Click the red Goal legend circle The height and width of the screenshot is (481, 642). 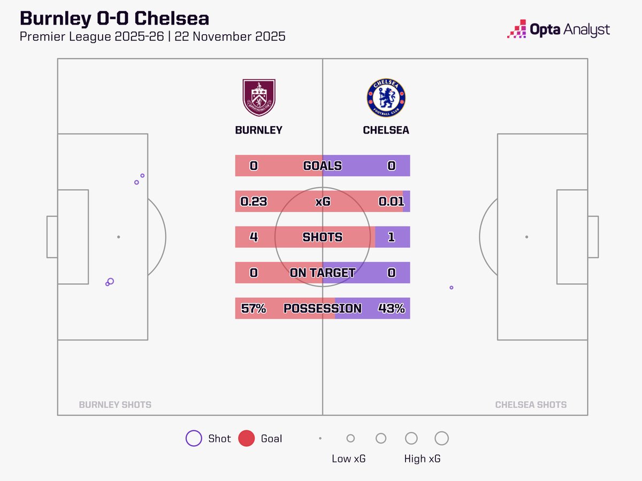246,438
